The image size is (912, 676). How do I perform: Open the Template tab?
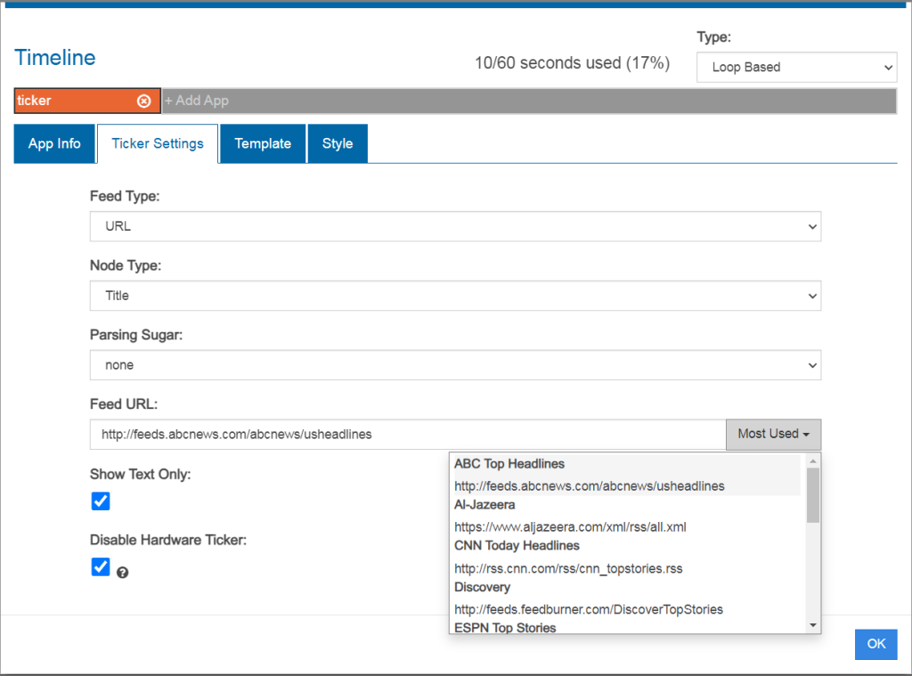coord(263,143)
